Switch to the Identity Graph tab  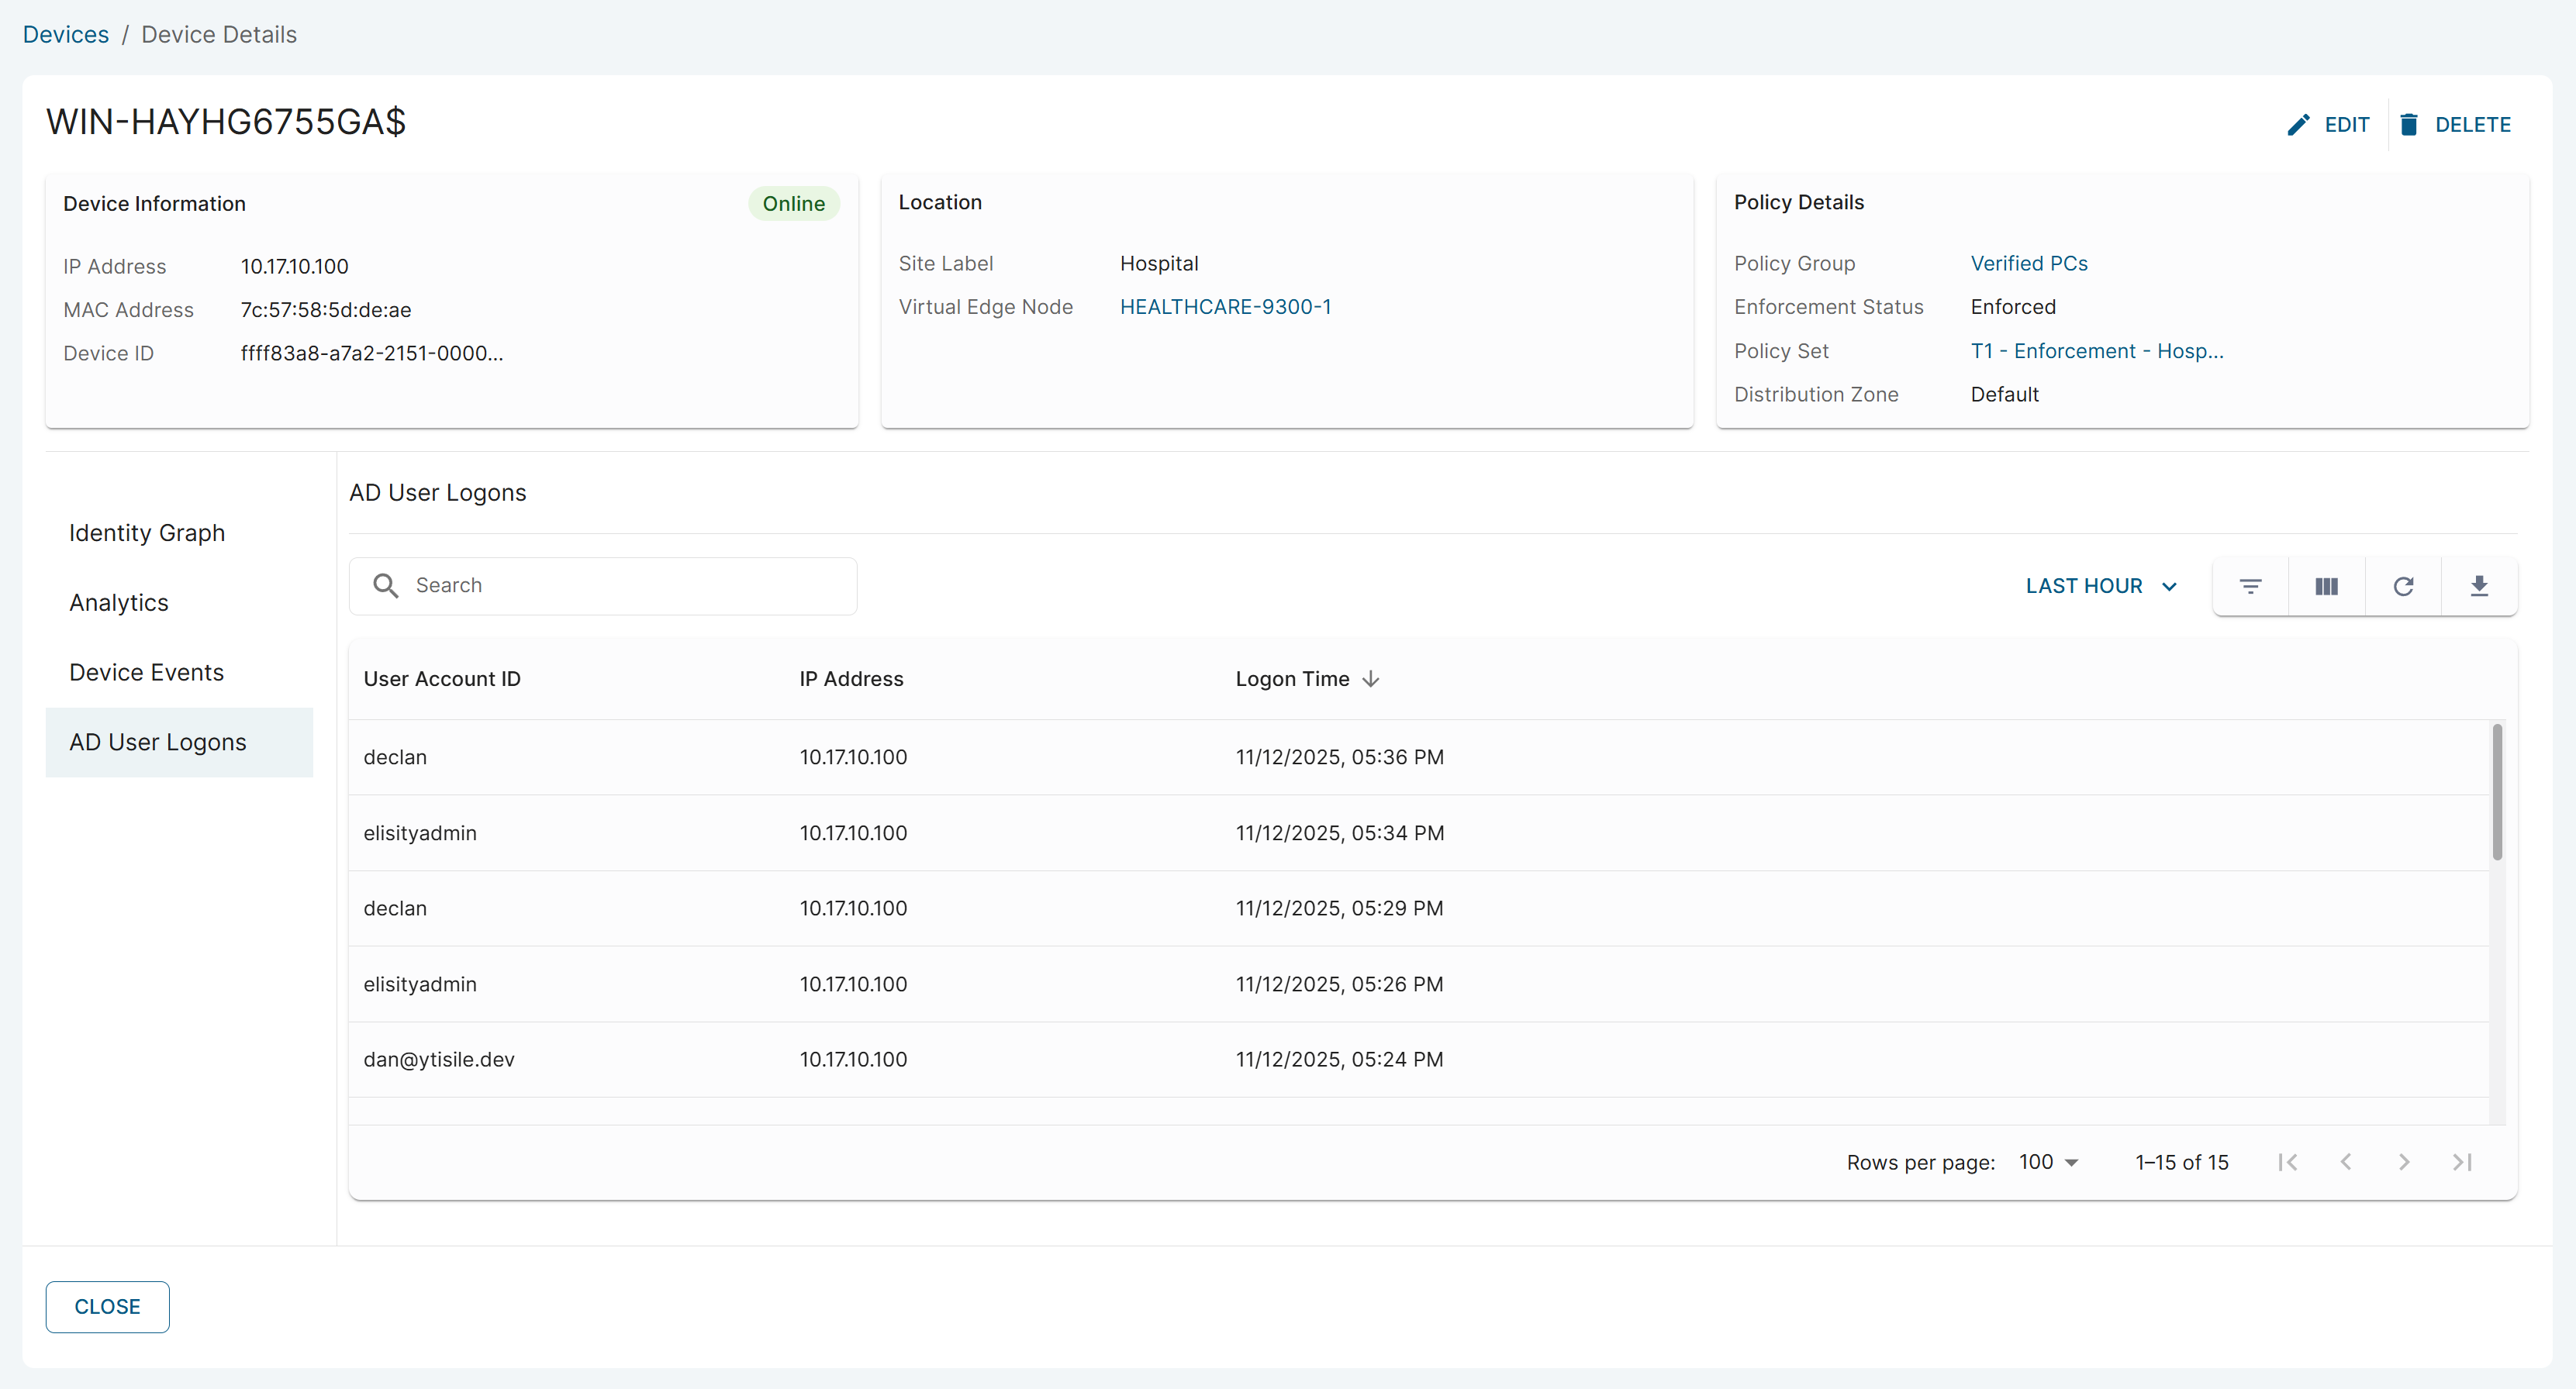[147, 533]
